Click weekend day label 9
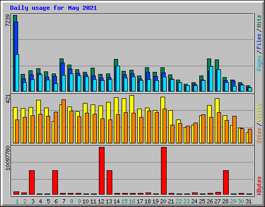 [79, 201]
